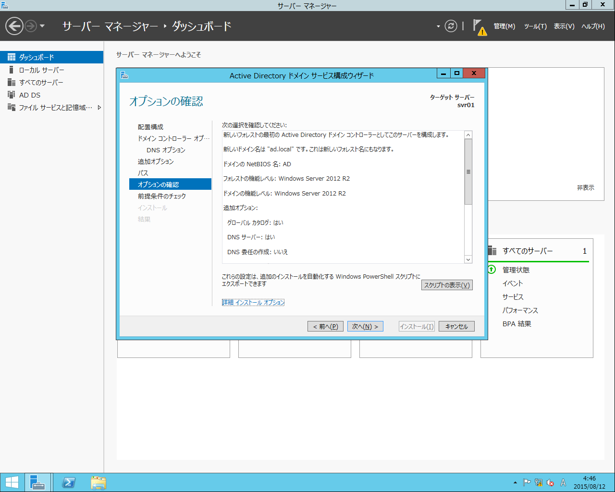Click the back navigation arrow icon
The width and height of the screenshot is (615, 492).
coord(14,26)
